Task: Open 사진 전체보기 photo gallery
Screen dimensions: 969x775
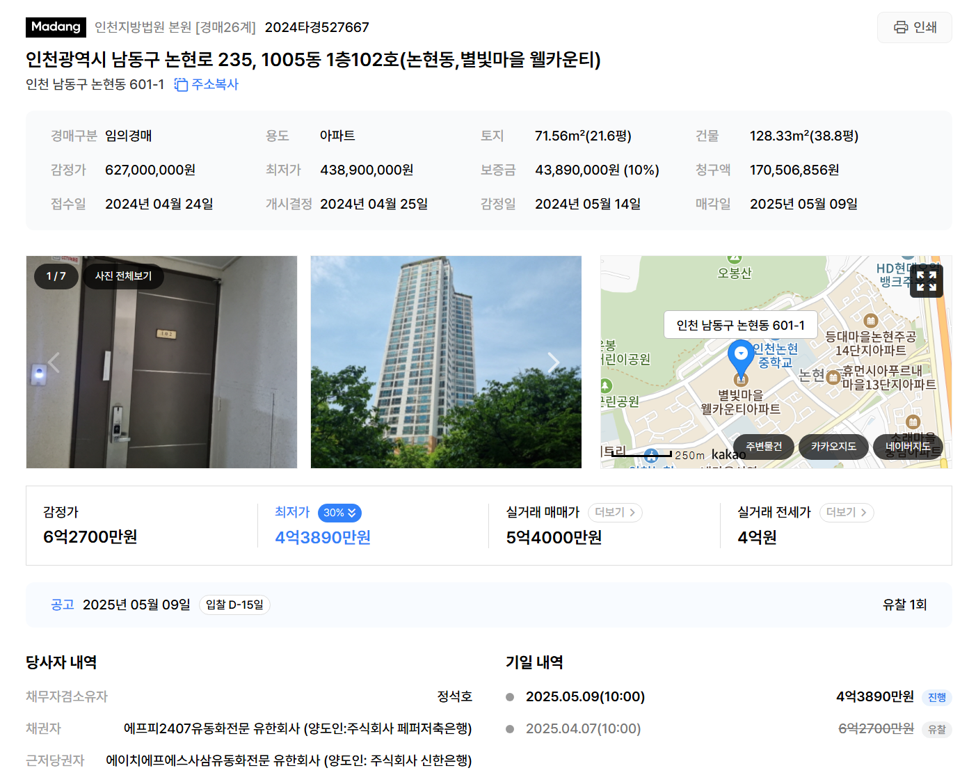Action: (123, 276)
